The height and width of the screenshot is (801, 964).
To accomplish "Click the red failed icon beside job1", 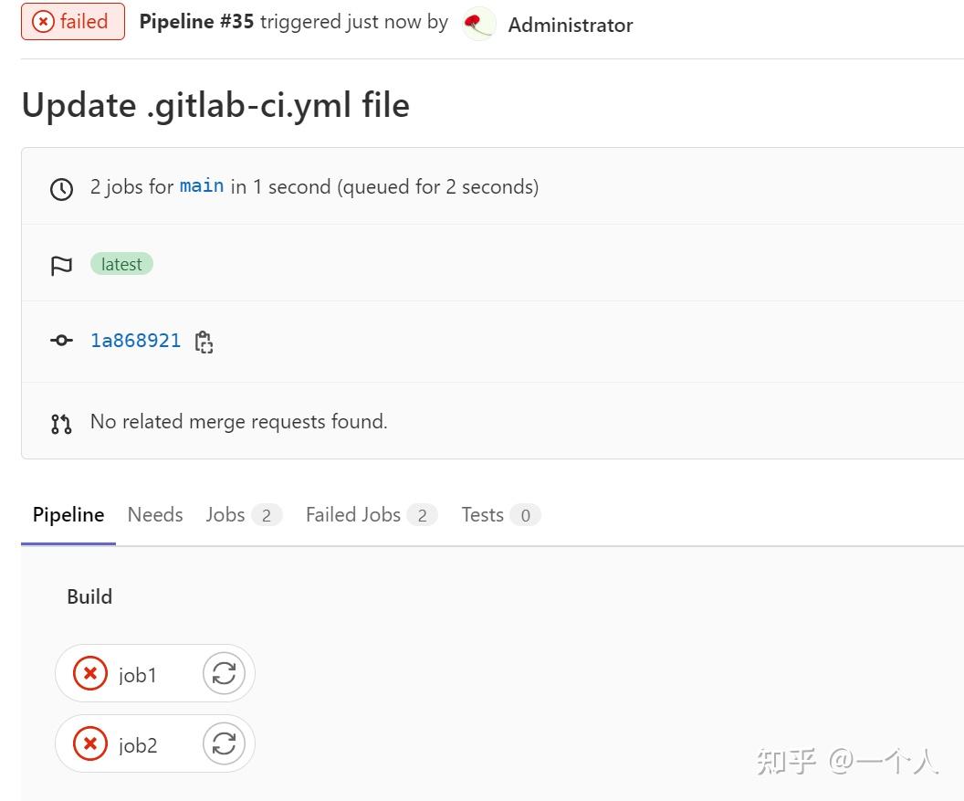I will pos(89,673).
